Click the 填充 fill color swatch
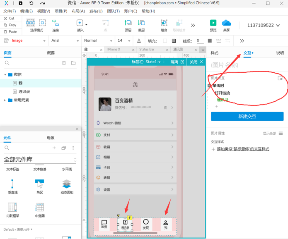 165,41
